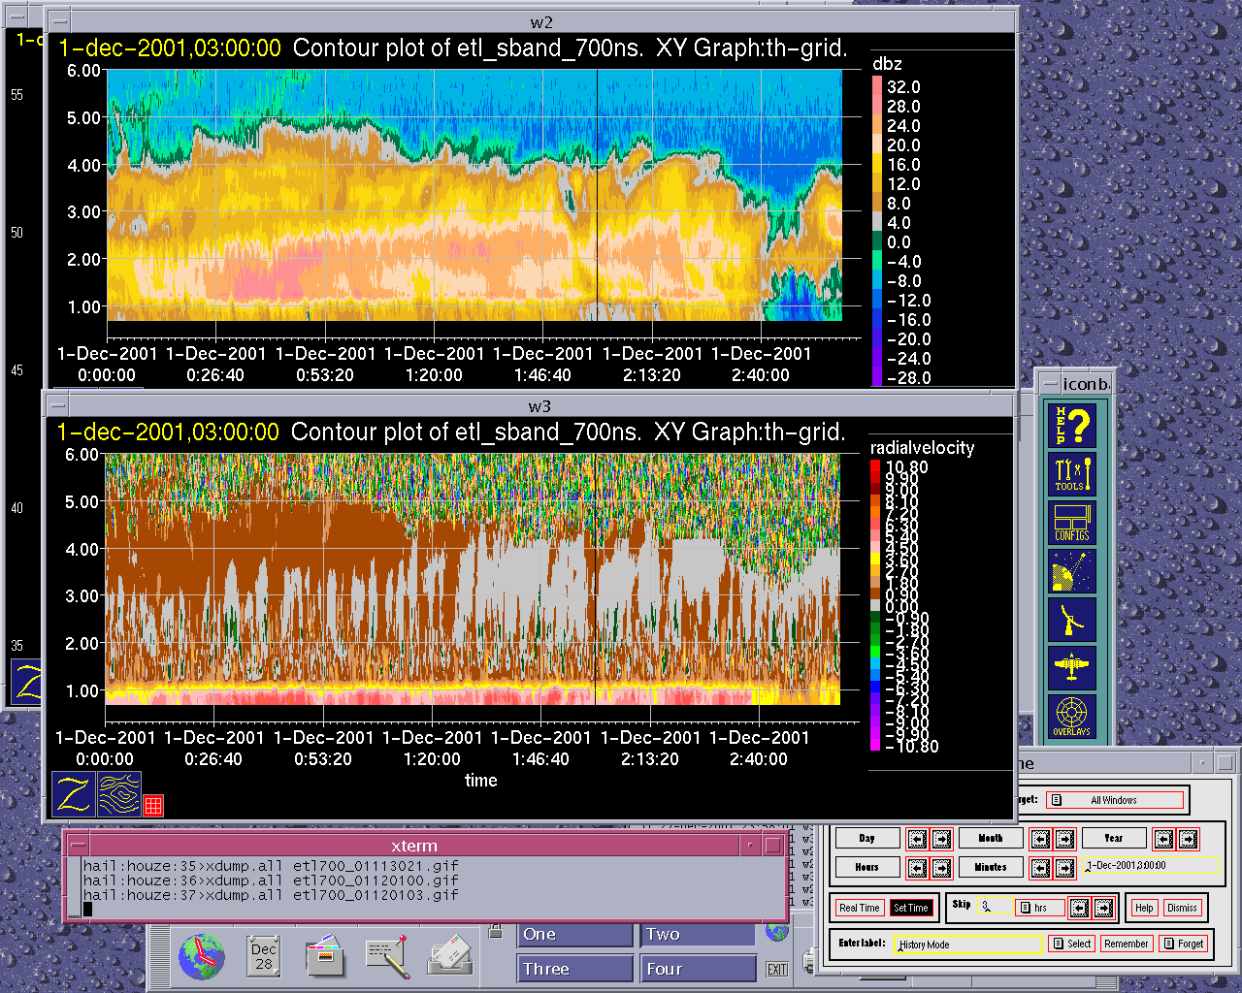Click the red grid icon in w3
This screenshot has width=1242, height=993.
point(153,805)
